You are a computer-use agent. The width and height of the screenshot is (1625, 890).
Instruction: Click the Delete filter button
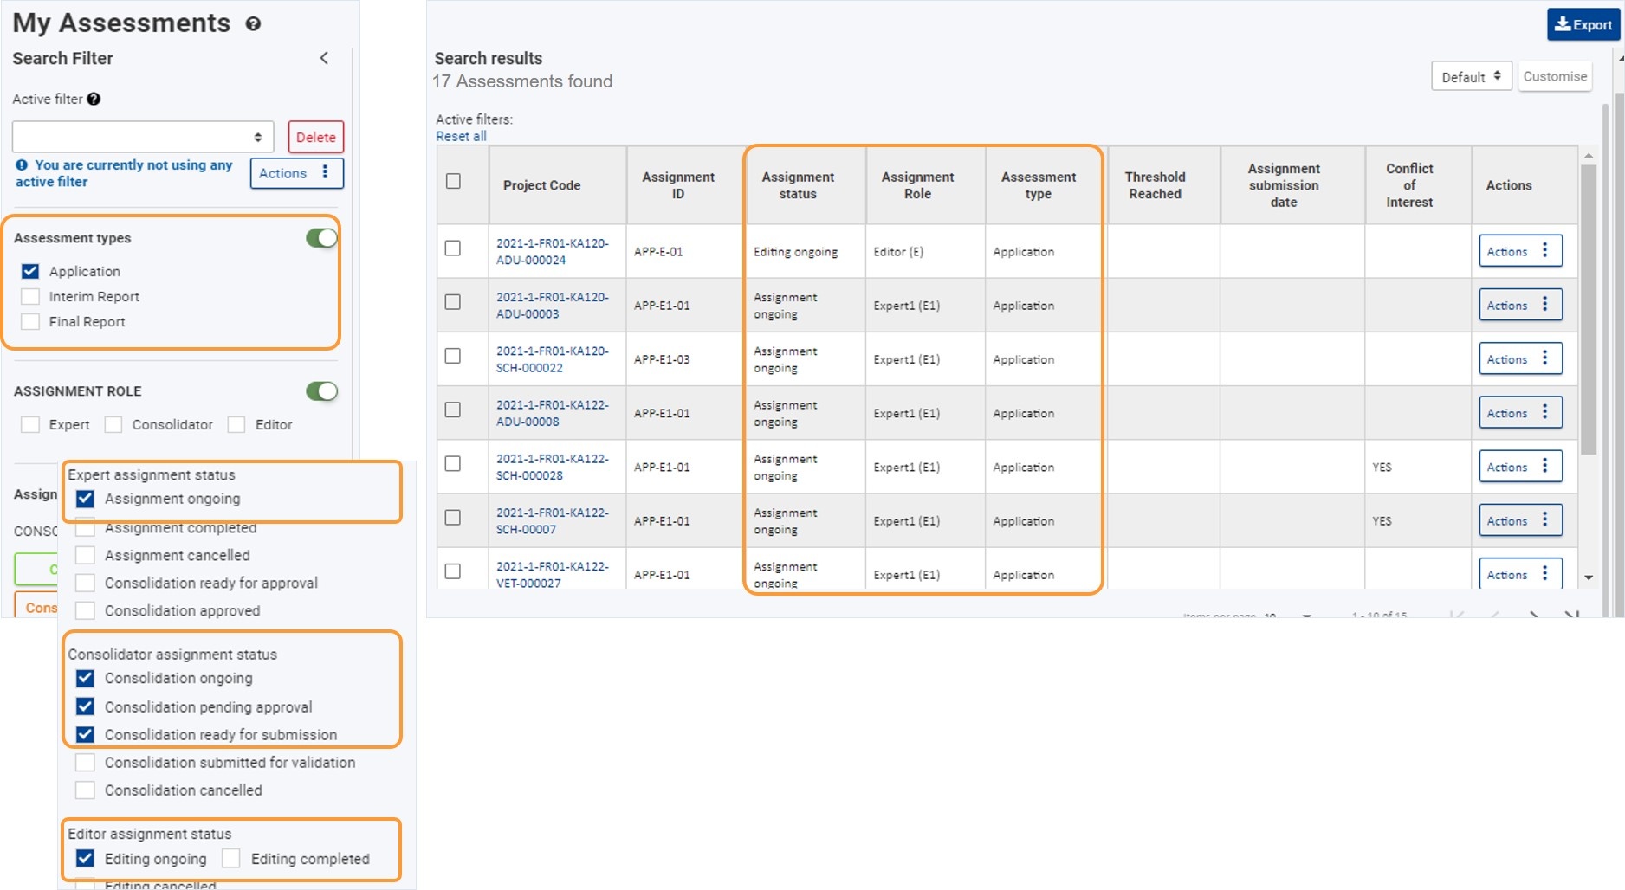[x=315, y=137]
